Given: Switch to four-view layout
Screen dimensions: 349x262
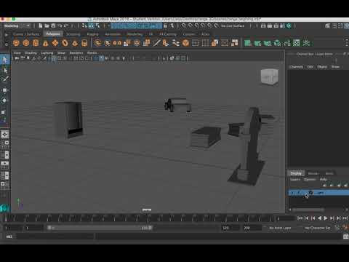Looking at the screenshot, I should point(5,144).
